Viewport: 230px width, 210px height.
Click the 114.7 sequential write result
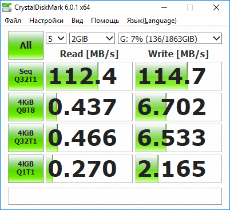click(x=179, y=76)
